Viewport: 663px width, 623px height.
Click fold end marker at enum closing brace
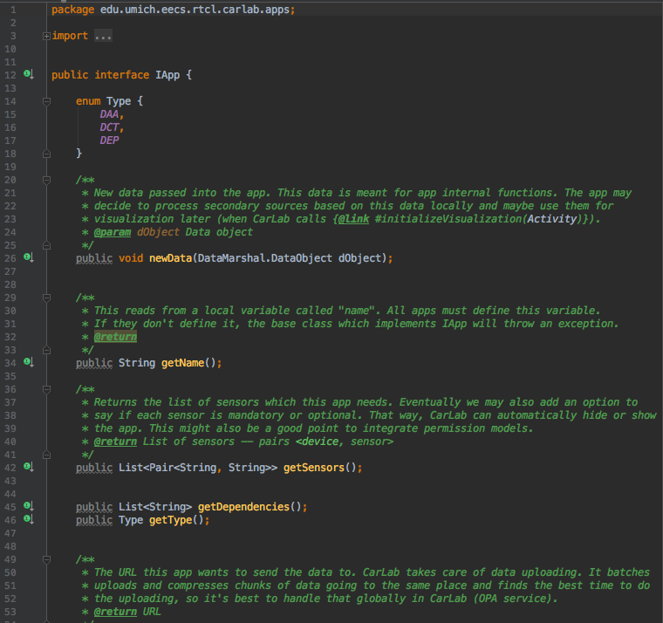click(46, 154)
